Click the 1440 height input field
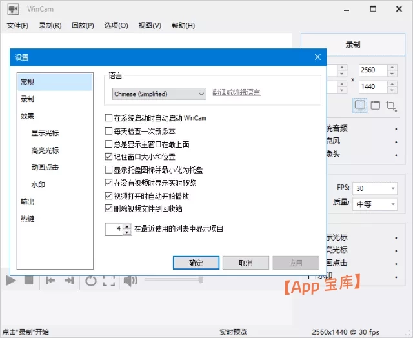Image resolution: width=413 pixels, height=338 pixels. click(x=373, y=87)
